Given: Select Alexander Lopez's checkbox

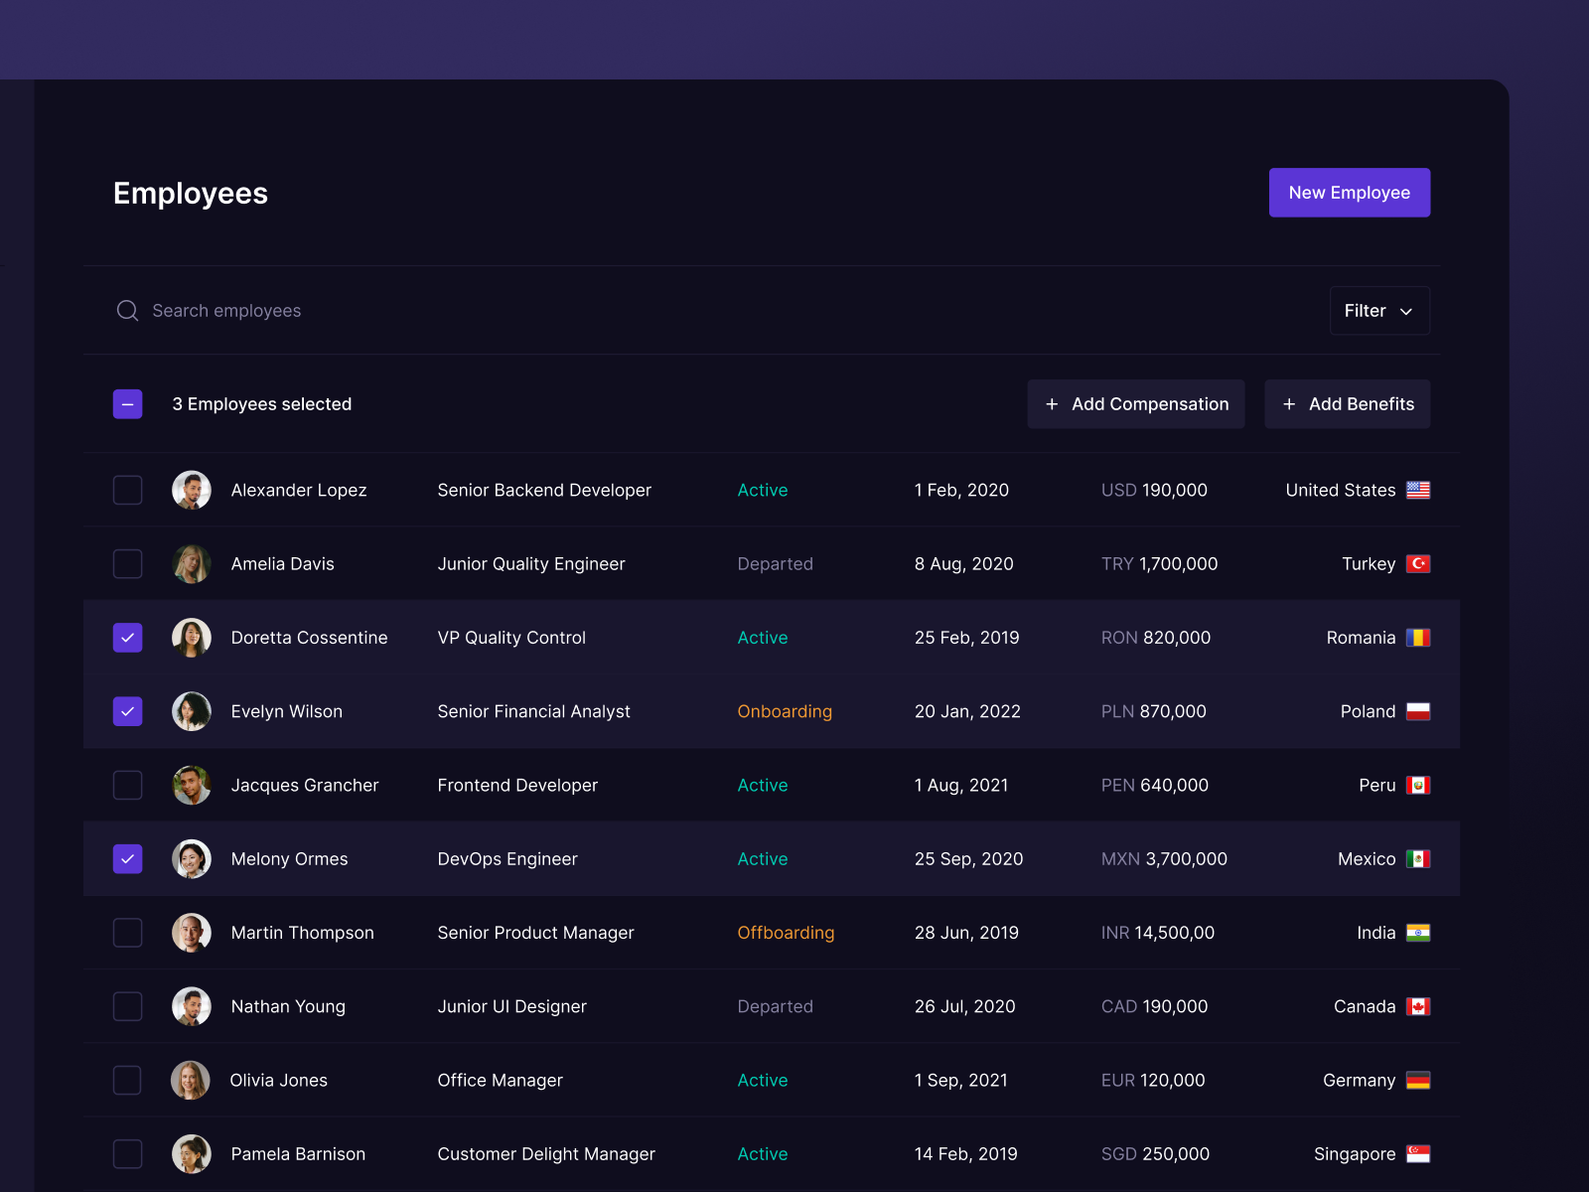Looking at the screenshot, I should [x=128, y=491].
